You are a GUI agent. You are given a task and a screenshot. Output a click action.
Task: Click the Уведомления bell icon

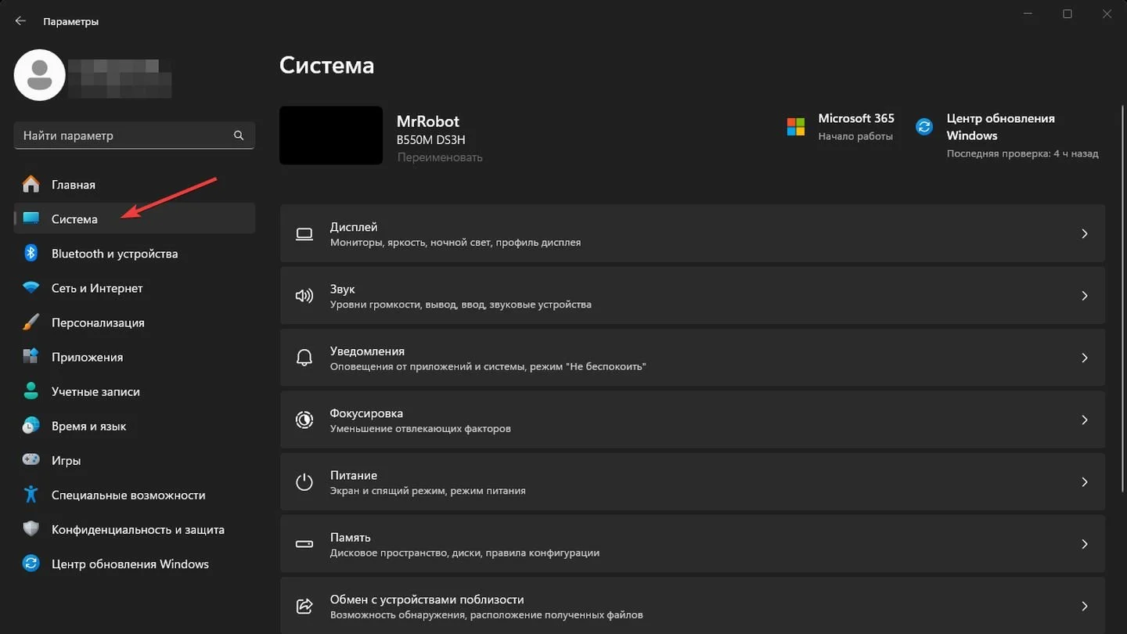point(304,358)
